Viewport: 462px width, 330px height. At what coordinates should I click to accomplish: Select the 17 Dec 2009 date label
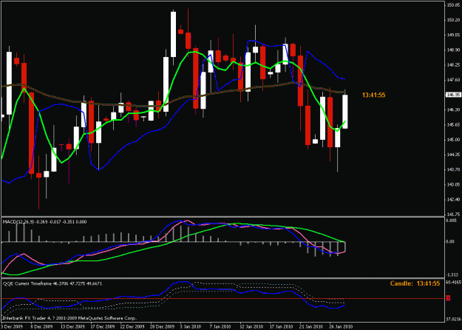[103, 327]
